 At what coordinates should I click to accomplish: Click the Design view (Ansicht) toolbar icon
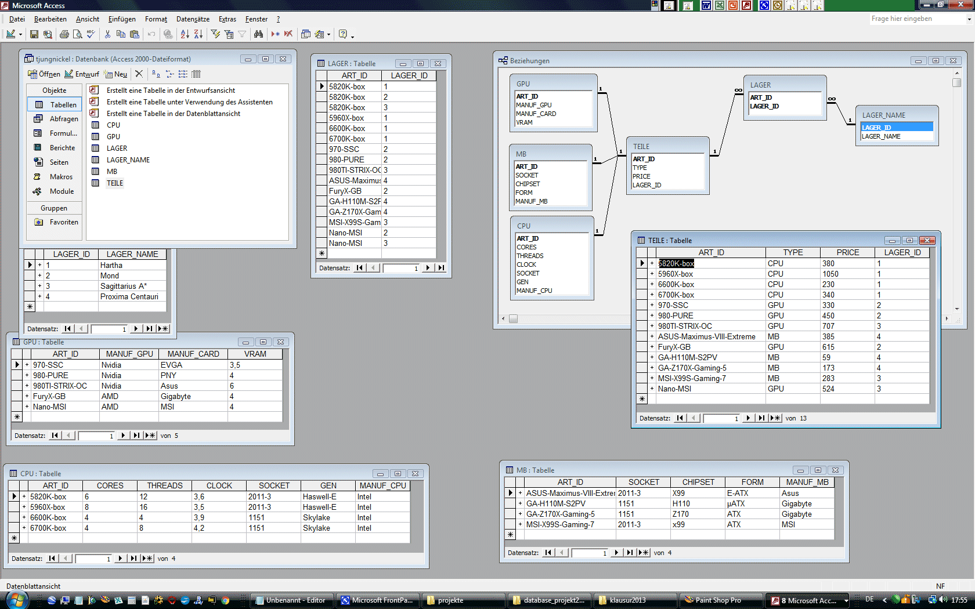tap(10, 34)
